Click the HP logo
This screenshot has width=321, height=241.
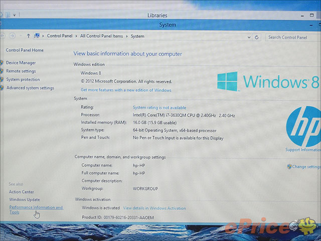(303, 126)
